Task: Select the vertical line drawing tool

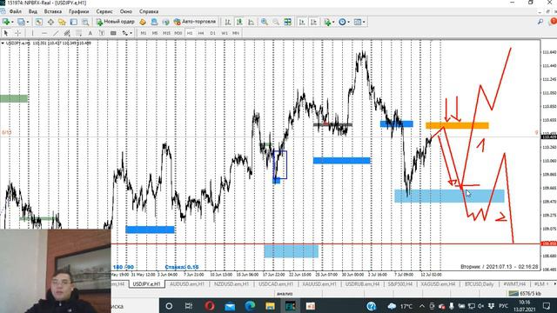Action: pos(32,33)
